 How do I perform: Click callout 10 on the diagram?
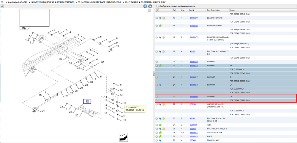tap(117, 46)
